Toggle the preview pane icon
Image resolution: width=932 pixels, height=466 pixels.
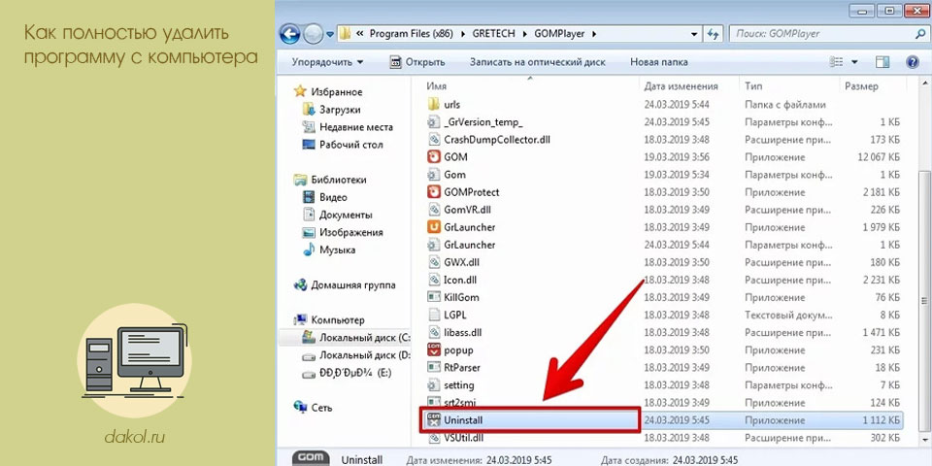[882, 62]
